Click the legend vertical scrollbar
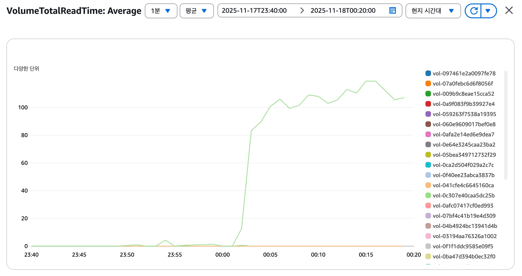 (x=506, y=125)
